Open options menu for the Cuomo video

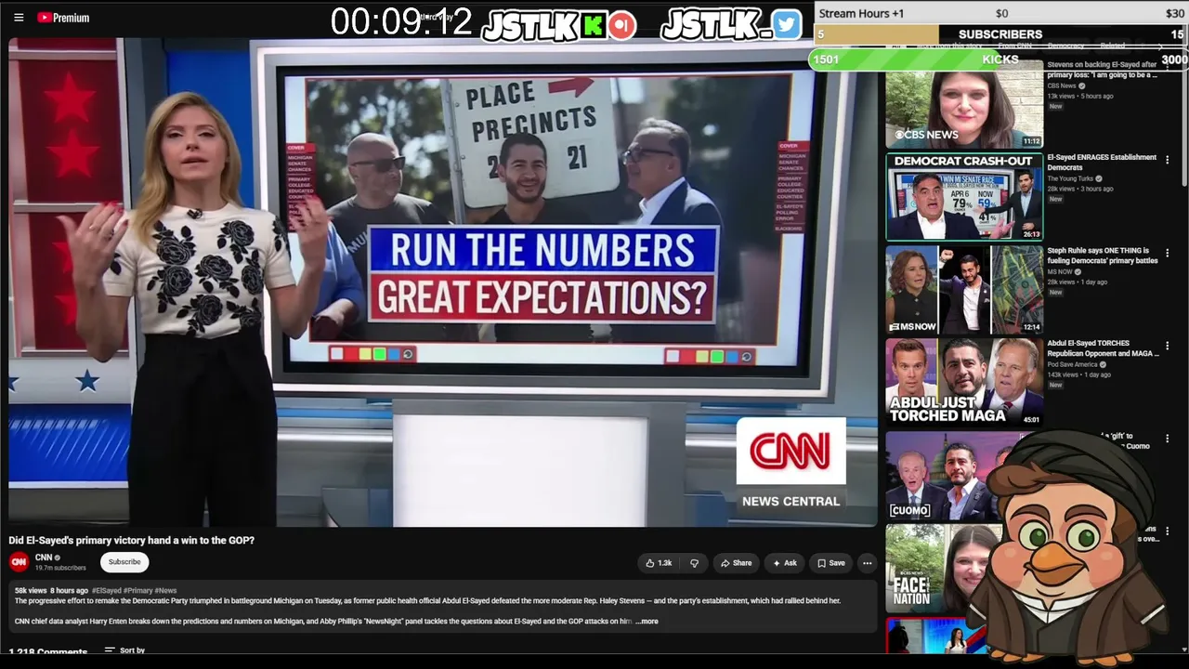coord(1168,439)
